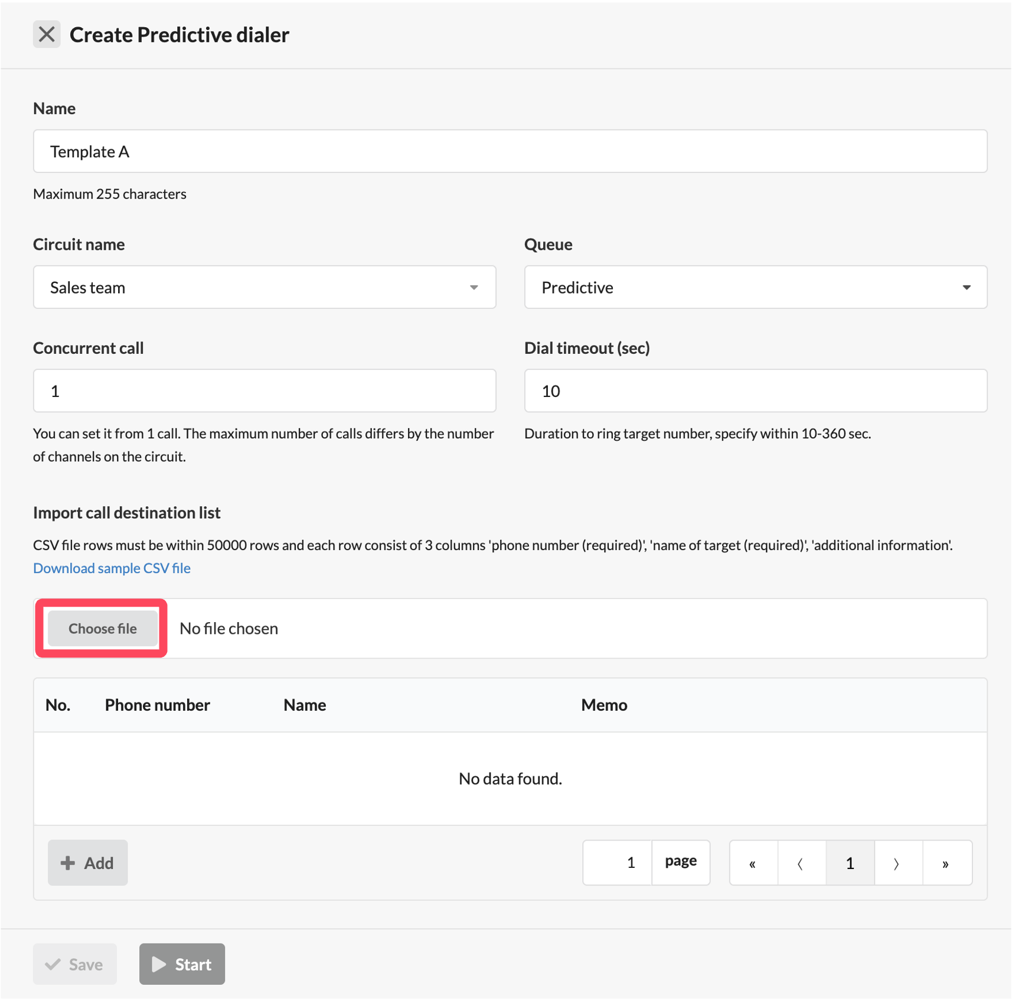This screenshot has width=1012, height=999.
Task: Download the sample CSV file
Action: coord(112,568)
